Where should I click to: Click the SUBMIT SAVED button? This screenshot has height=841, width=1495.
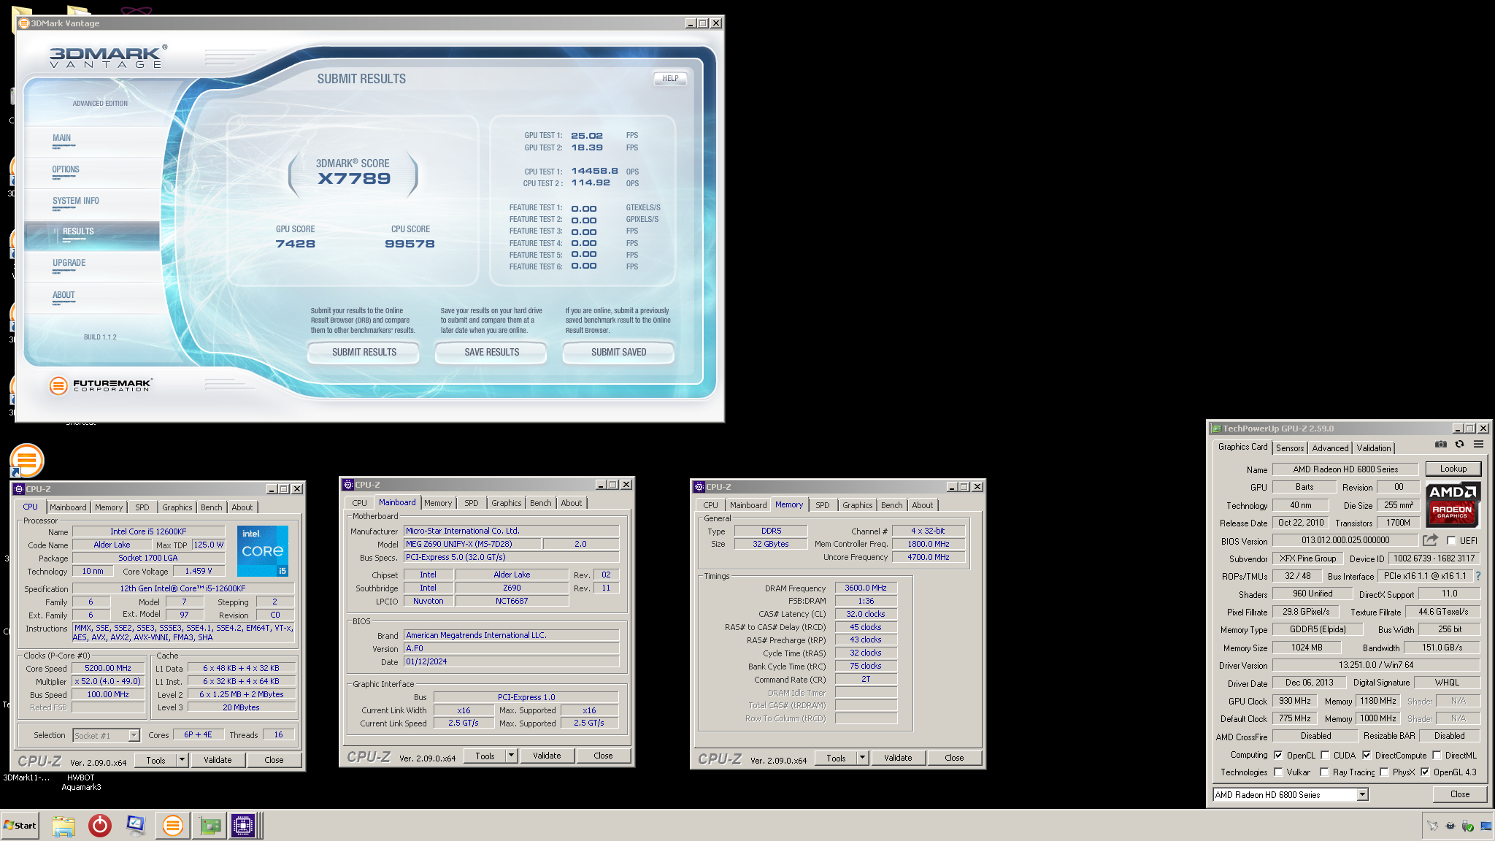coord(618,352)
